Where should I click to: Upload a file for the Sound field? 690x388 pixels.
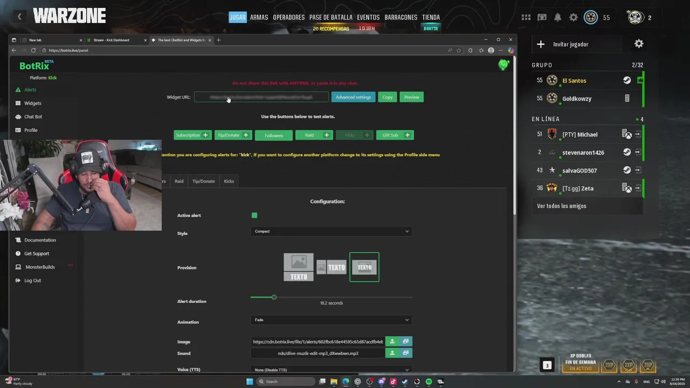[392, 353]
